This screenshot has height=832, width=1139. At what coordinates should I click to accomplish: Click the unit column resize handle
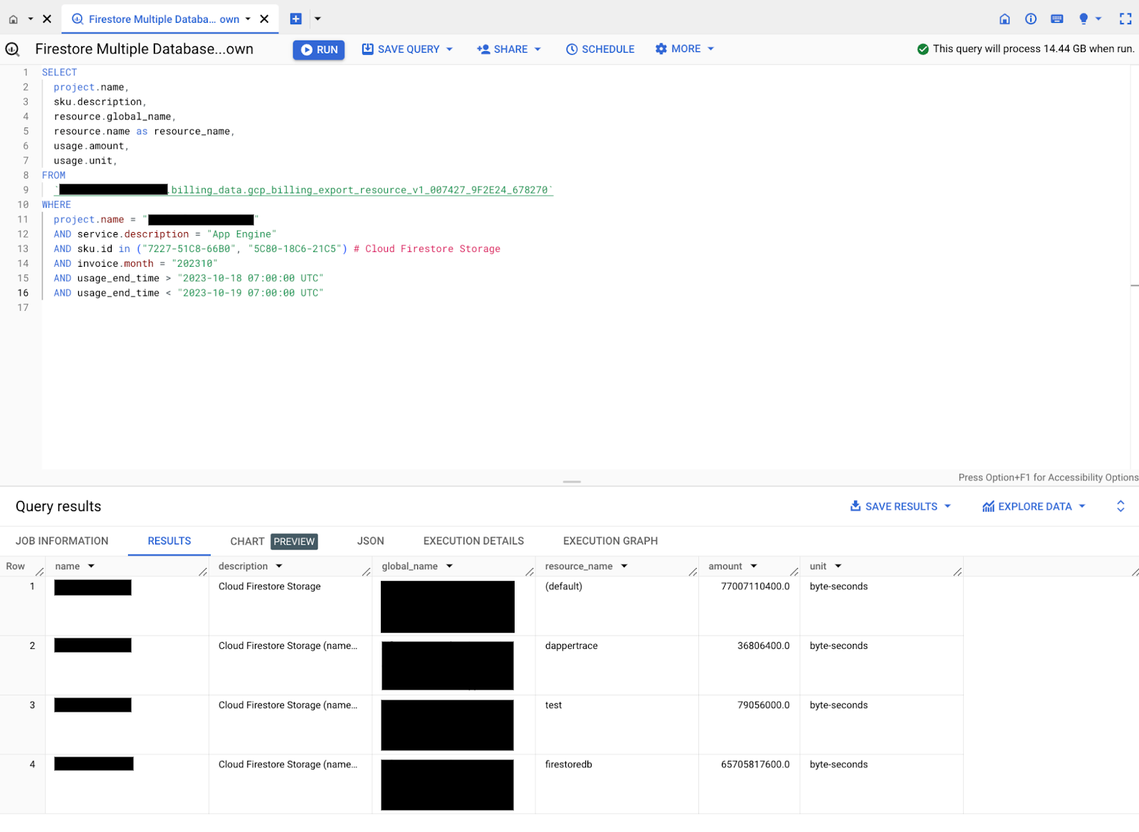pyautogui.click(x=957, y=572)
